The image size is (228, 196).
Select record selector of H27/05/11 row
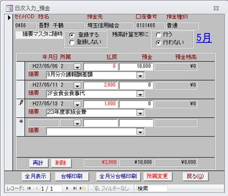21,90
